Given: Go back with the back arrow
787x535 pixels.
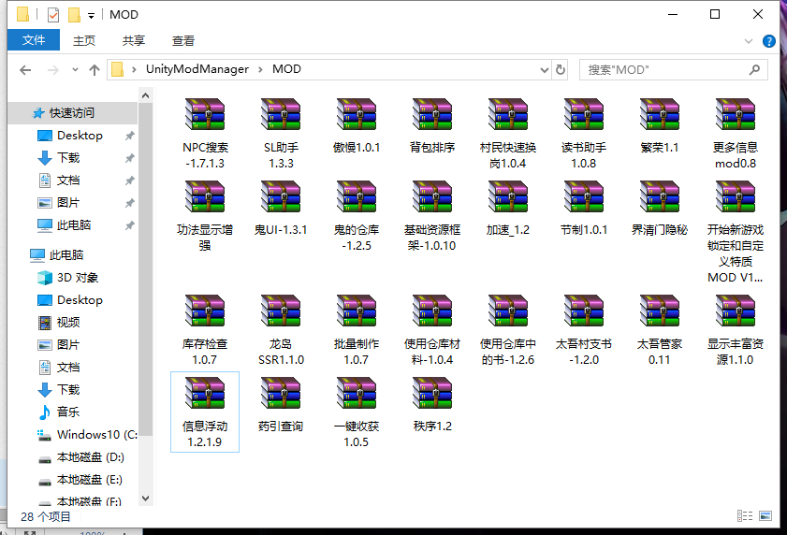Looking at the screenshot, I should click(x=25, y=70).
